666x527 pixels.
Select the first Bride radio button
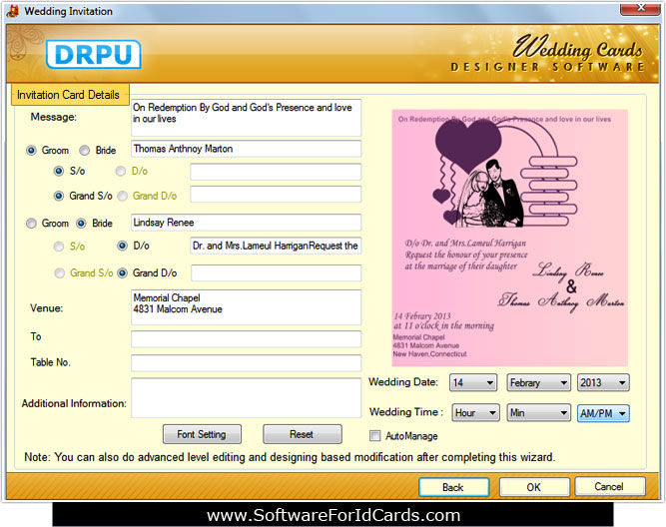pos(85,151)
